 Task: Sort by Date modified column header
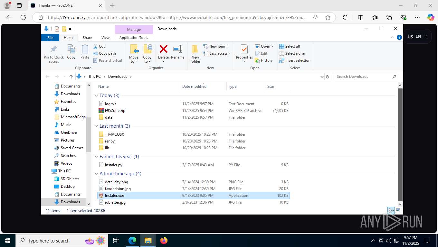tap(204, 86)
